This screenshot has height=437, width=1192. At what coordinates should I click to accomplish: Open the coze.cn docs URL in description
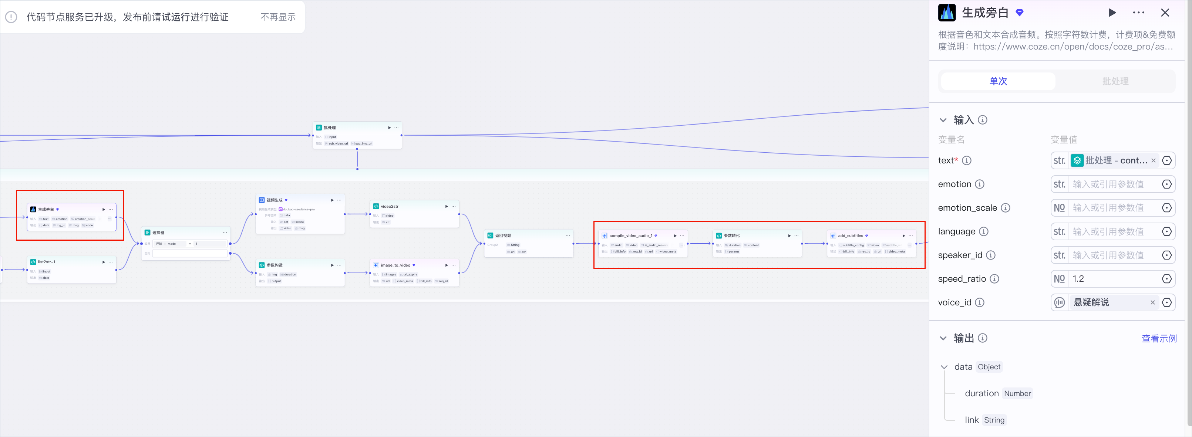click(x=1073, y=47)
